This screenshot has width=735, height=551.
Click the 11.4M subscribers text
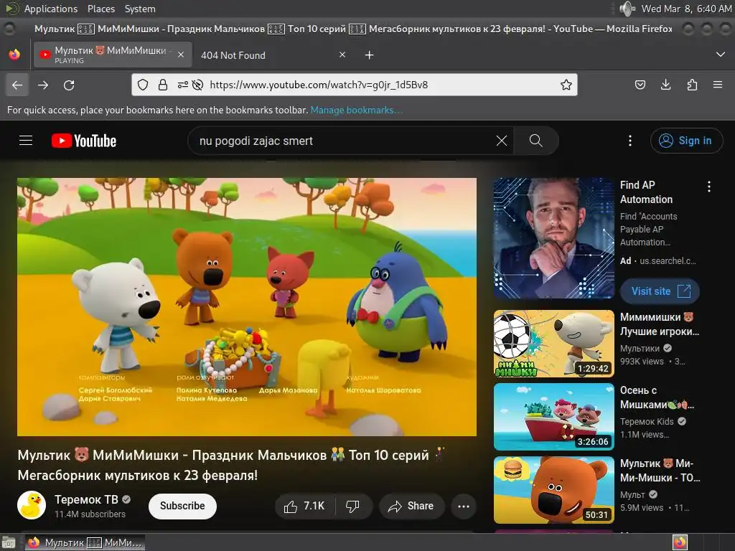90,514
